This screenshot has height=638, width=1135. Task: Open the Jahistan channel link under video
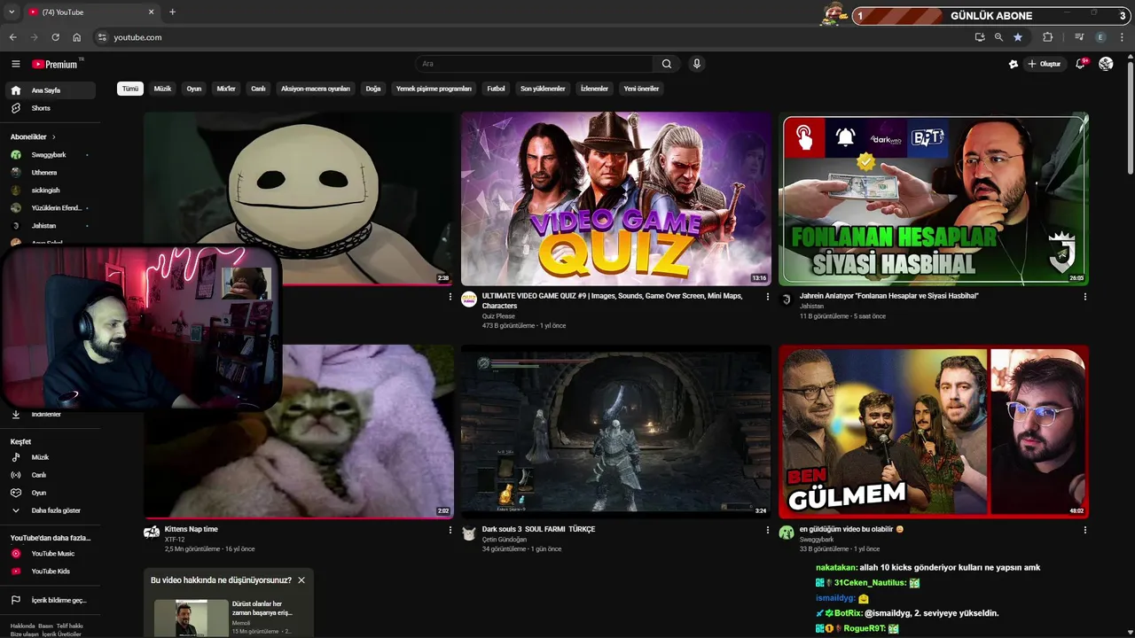pyautogui.click(x=811, y=307)
